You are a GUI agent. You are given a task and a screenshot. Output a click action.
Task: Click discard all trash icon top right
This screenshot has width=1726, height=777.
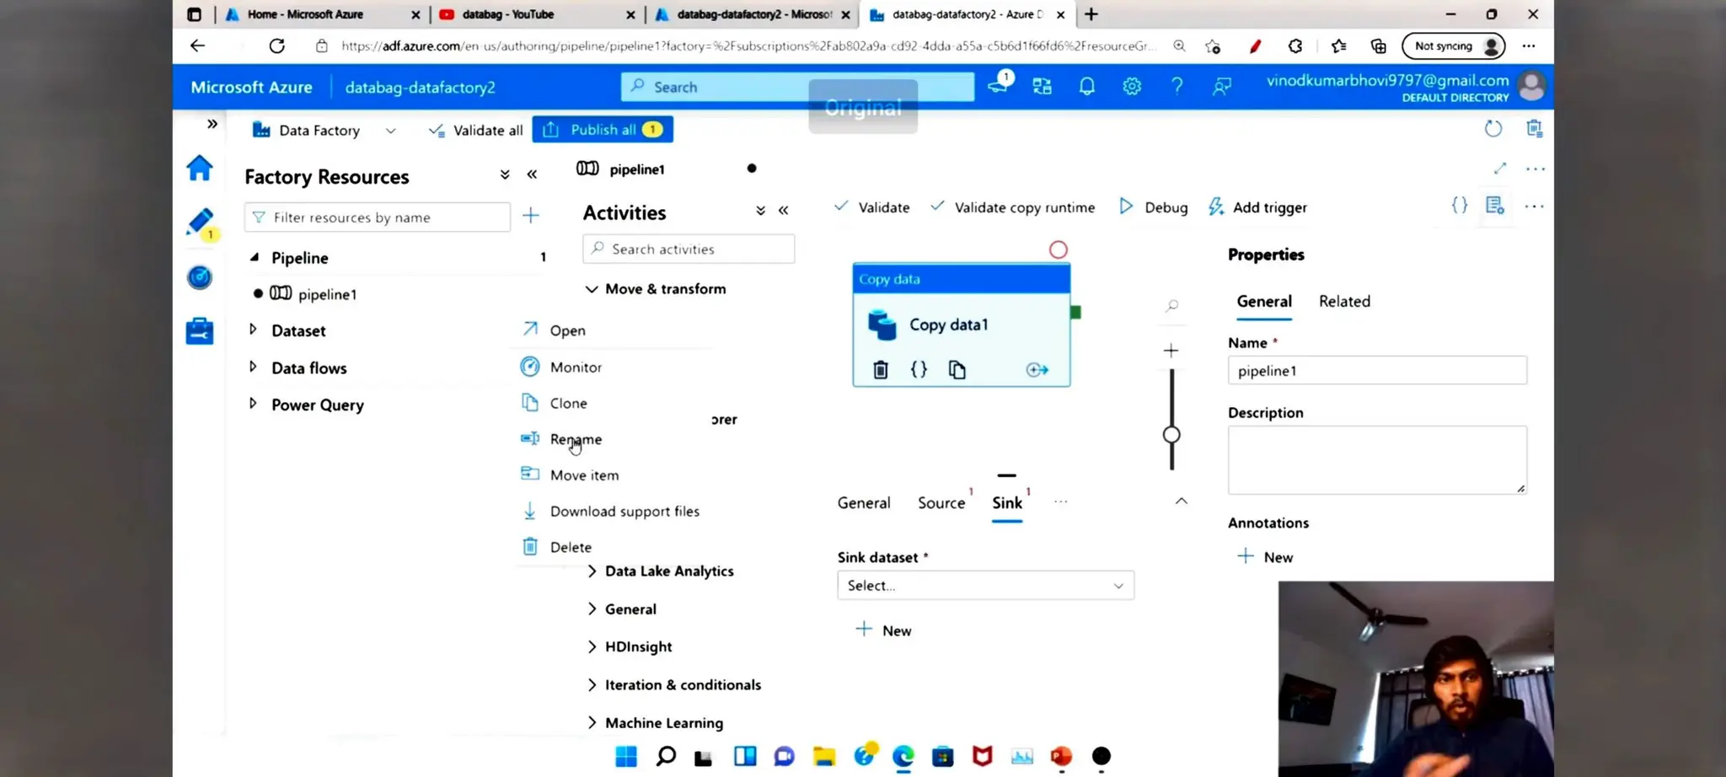[x=1535, y=129]
